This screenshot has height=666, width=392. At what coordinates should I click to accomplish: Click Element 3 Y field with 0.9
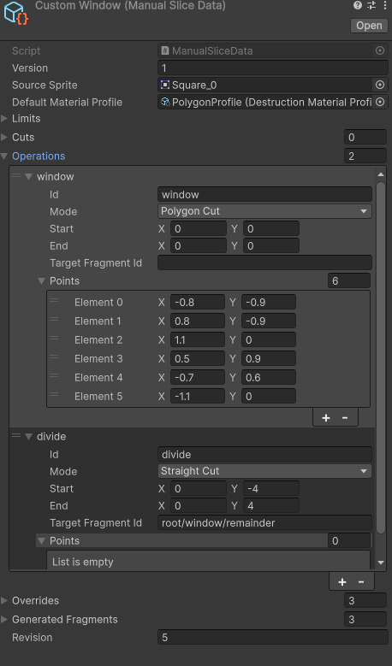click(269, 358)
